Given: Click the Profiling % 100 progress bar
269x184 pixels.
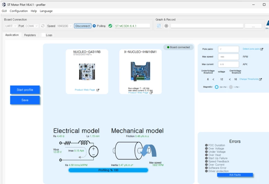Looking at the screenshot, I should pos(108,170).
